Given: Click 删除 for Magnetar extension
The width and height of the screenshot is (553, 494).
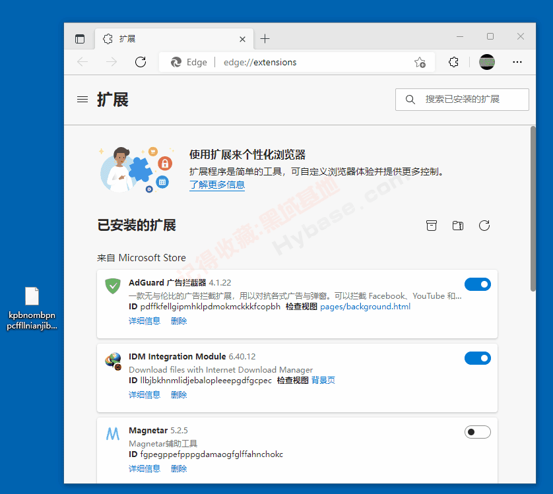Looking at the screenshot, I should click(179, 469).
